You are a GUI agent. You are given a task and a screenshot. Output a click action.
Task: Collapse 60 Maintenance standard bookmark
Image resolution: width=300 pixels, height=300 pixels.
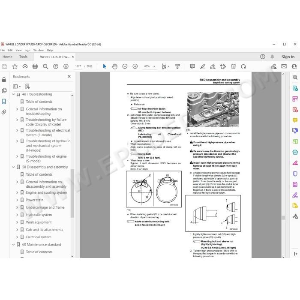point(13,245)
